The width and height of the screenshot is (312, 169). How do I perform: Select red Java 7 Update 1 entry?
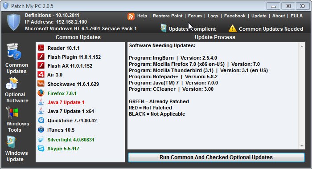[x=66, y=102]
